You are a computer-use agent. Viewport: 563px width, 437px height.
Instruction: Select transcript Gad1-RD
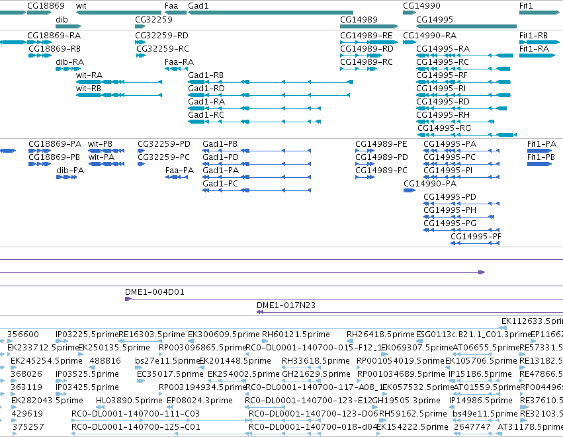[x=269, y=95]
